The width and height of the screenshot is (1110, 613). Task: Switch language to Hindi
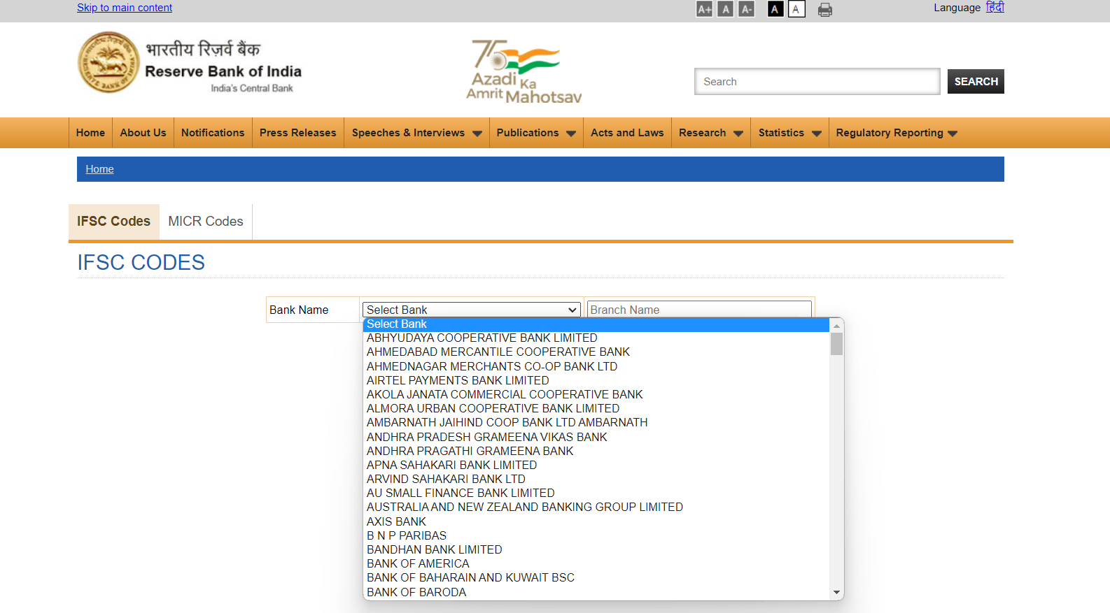(995, 8)
